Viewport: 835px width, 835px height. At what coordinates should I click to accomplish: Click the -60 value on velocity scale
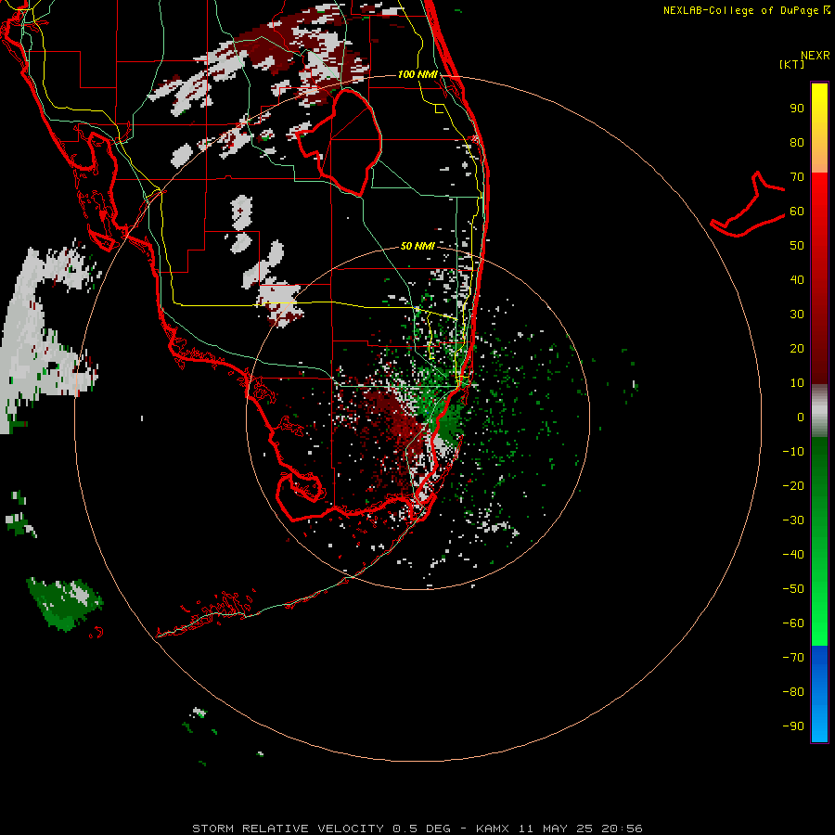coord(793,623)
